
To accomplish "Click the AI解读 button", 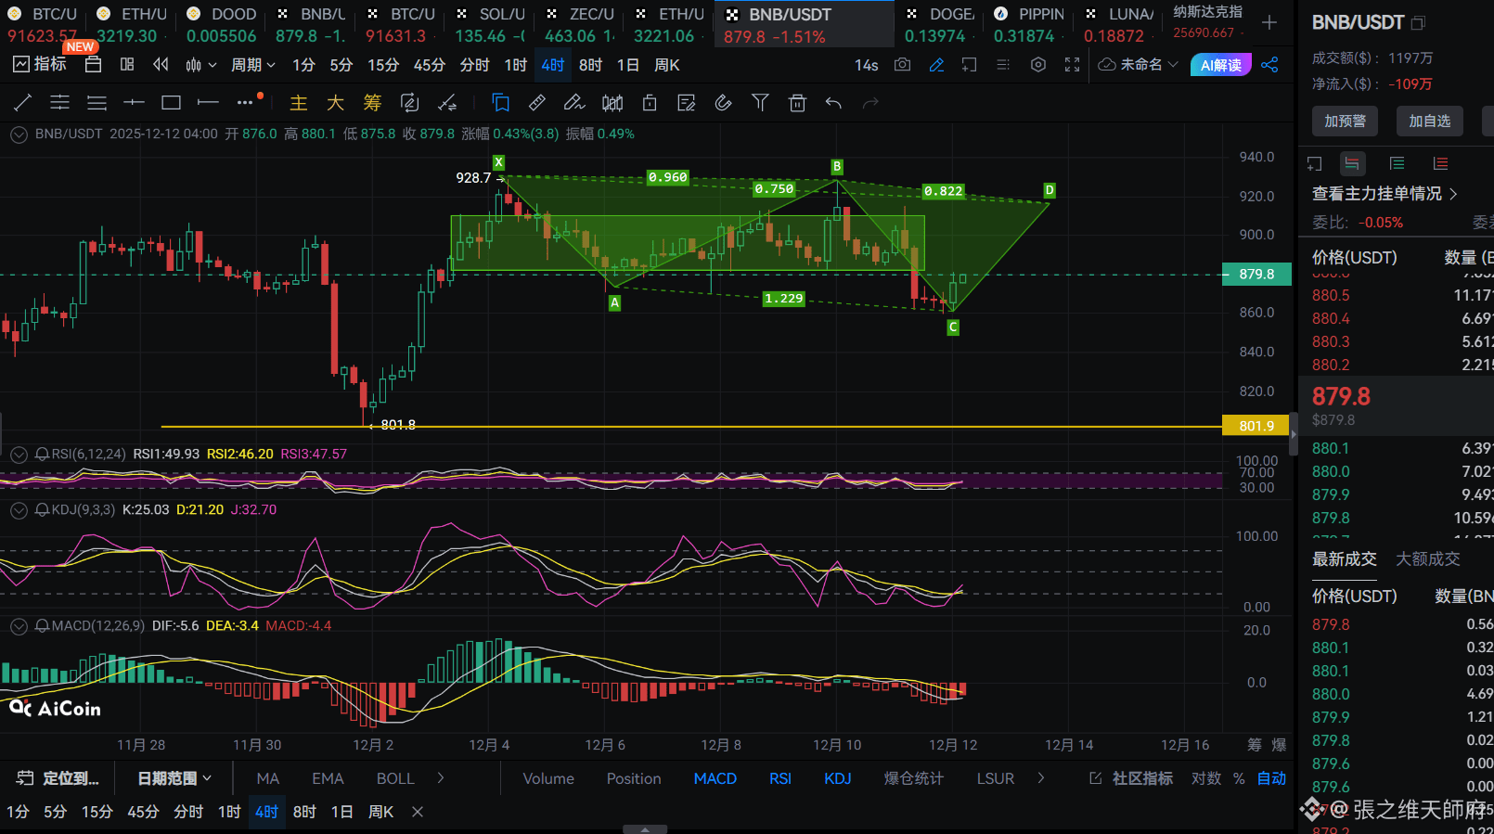I will click(x=1220, y=65).
